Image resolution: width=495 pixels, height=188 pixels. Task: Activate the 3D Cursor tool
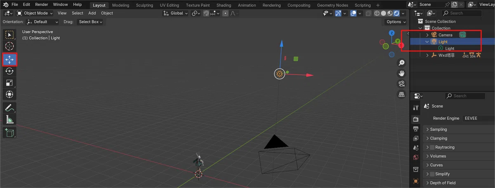pos(9,46)
